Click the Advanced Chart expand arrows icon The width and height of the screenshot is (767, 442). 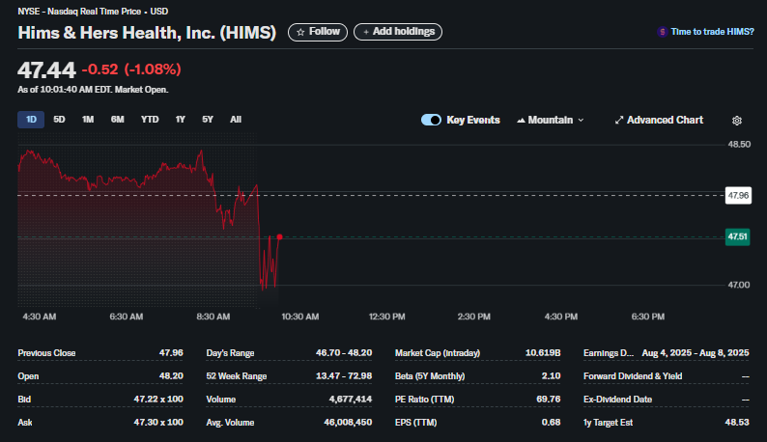(619, 120)
